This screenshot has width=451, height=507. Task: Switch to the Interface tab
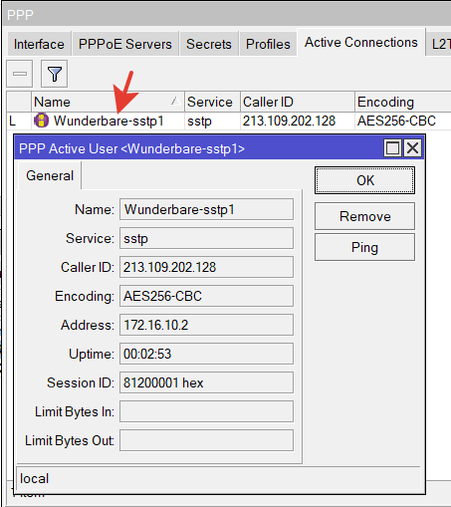coord(39,44)
